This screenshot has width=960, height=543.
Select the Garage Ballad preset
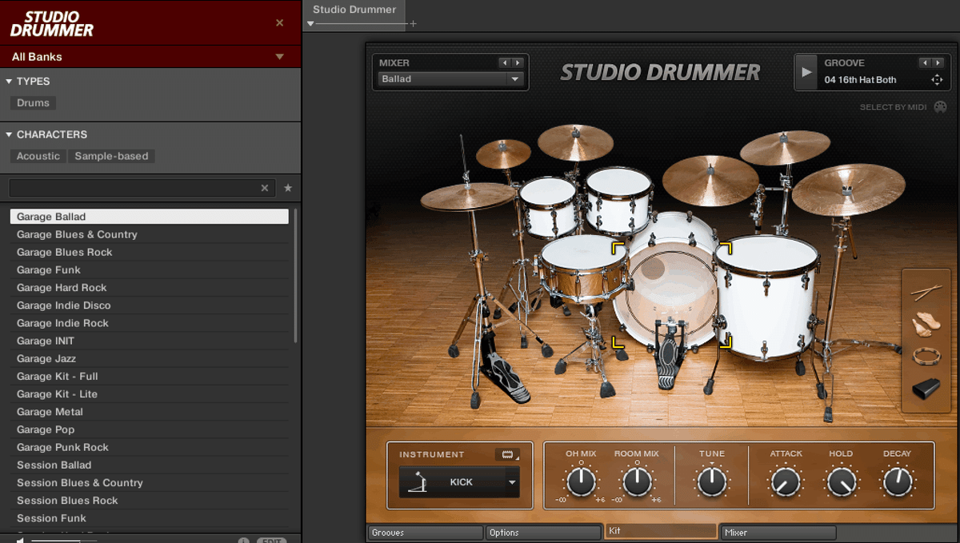pyautogui.click(x=150, y=217)
